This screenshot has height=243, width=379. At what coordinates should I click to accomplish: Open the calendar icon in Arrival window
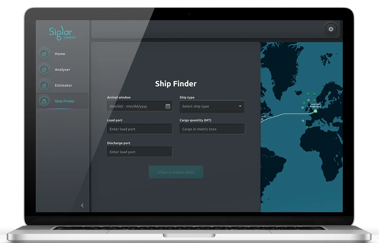pos(167,106)
